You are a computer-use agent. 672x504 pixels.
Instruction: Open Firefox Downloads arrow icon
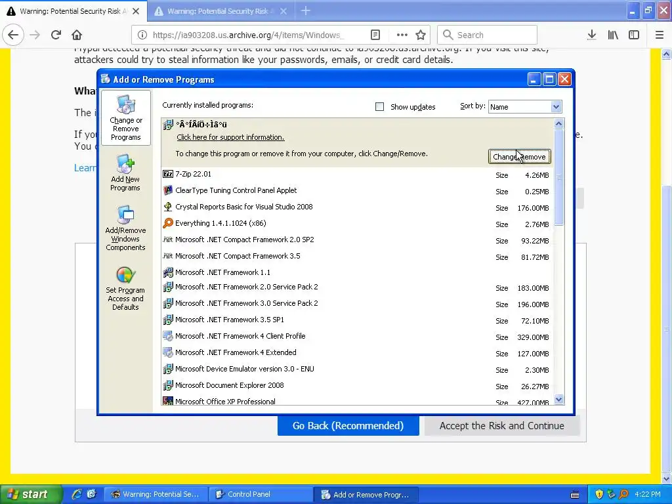[x=592, y=35]
